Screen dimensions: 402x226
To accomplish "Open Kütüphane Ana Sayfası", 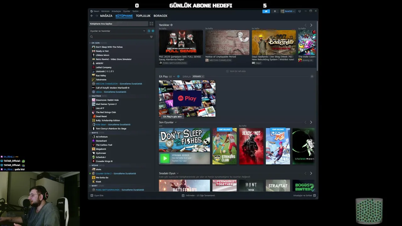I will [119, 24].
